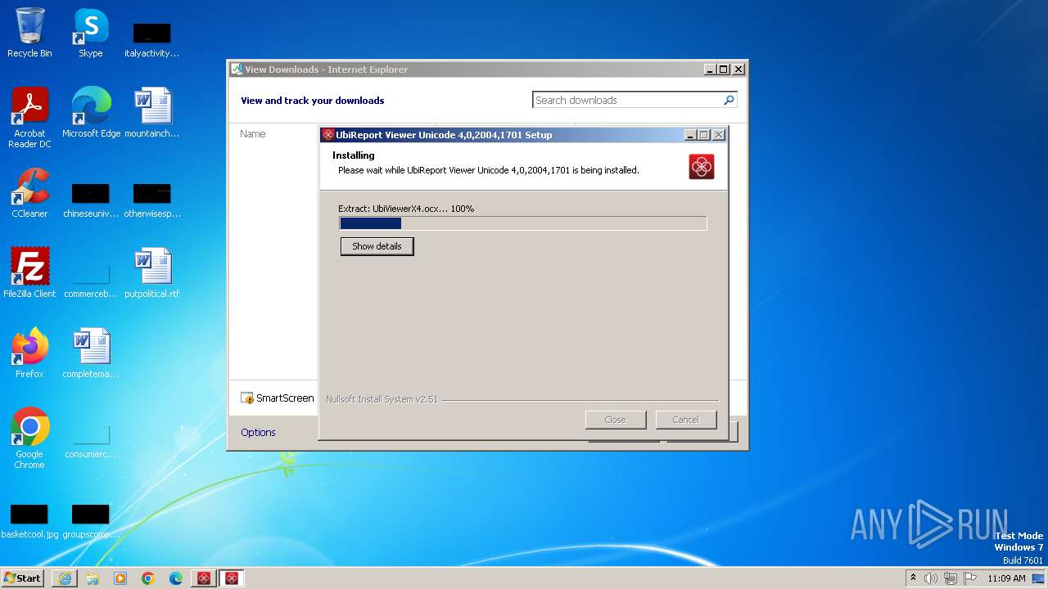Screen dimensions: 1048x589
Task: Click the Internet Explorer taskbar icon
Action: coord(65,578)
